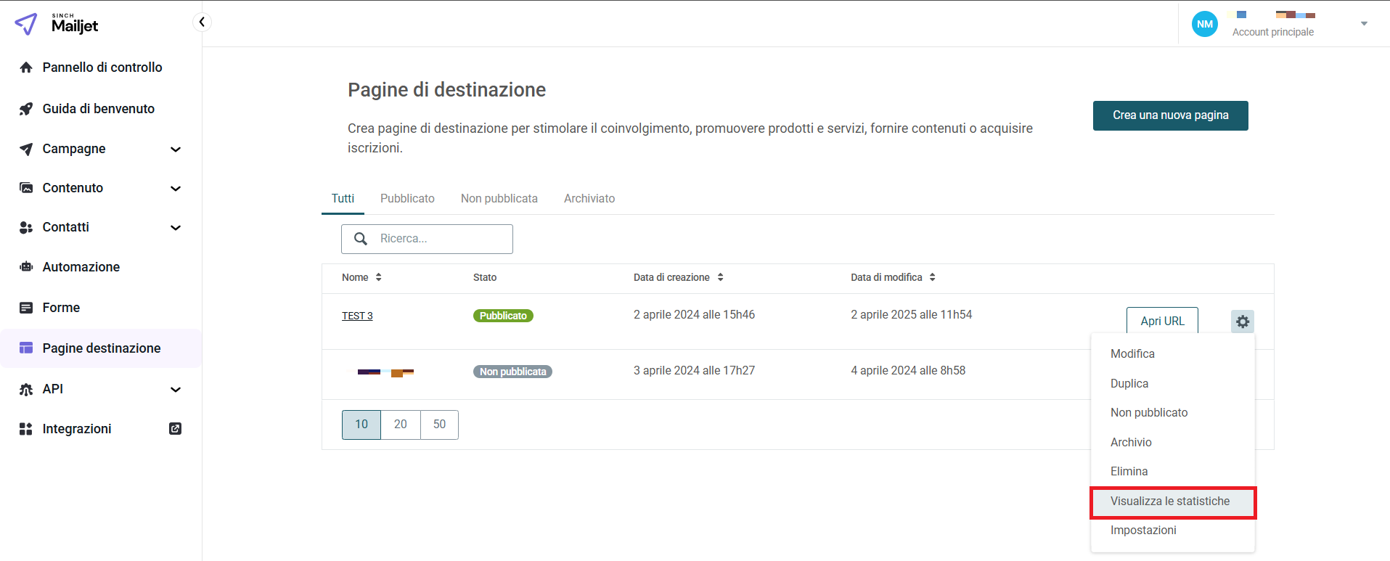Click the gear settings icon for TEST 3
This screenshot has height=561, width=1390.
(x=1243, y=322)
